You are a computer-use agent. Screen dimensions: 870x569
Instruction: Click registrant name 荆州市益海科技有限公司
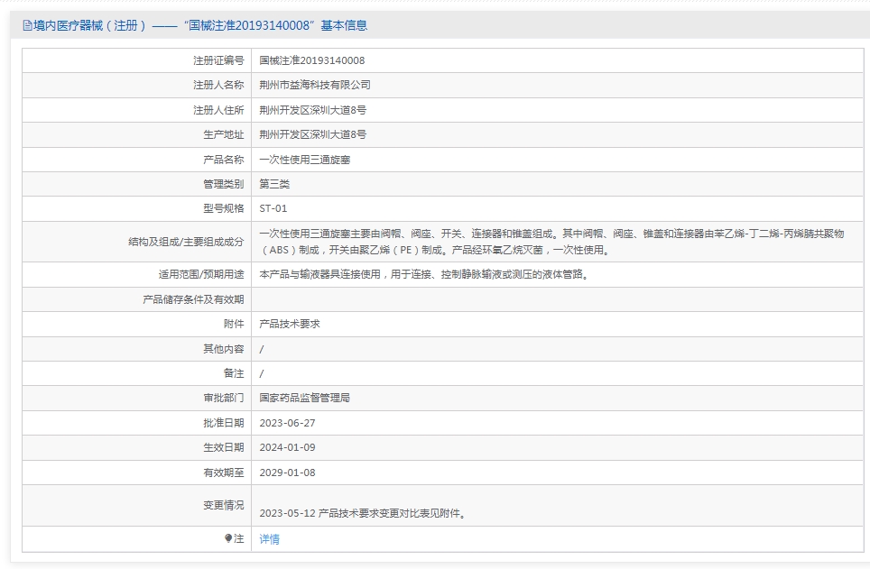click(x=314, y=85)
